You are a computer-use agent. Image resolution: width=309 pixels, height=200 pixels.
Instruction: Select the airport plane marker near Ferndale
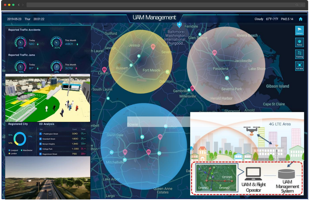pyautogui.click(x=179, y=25)
